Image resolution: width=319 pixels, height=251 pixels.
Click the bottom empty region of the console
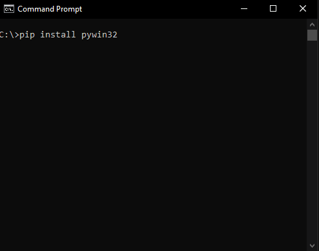click(153, 237)
